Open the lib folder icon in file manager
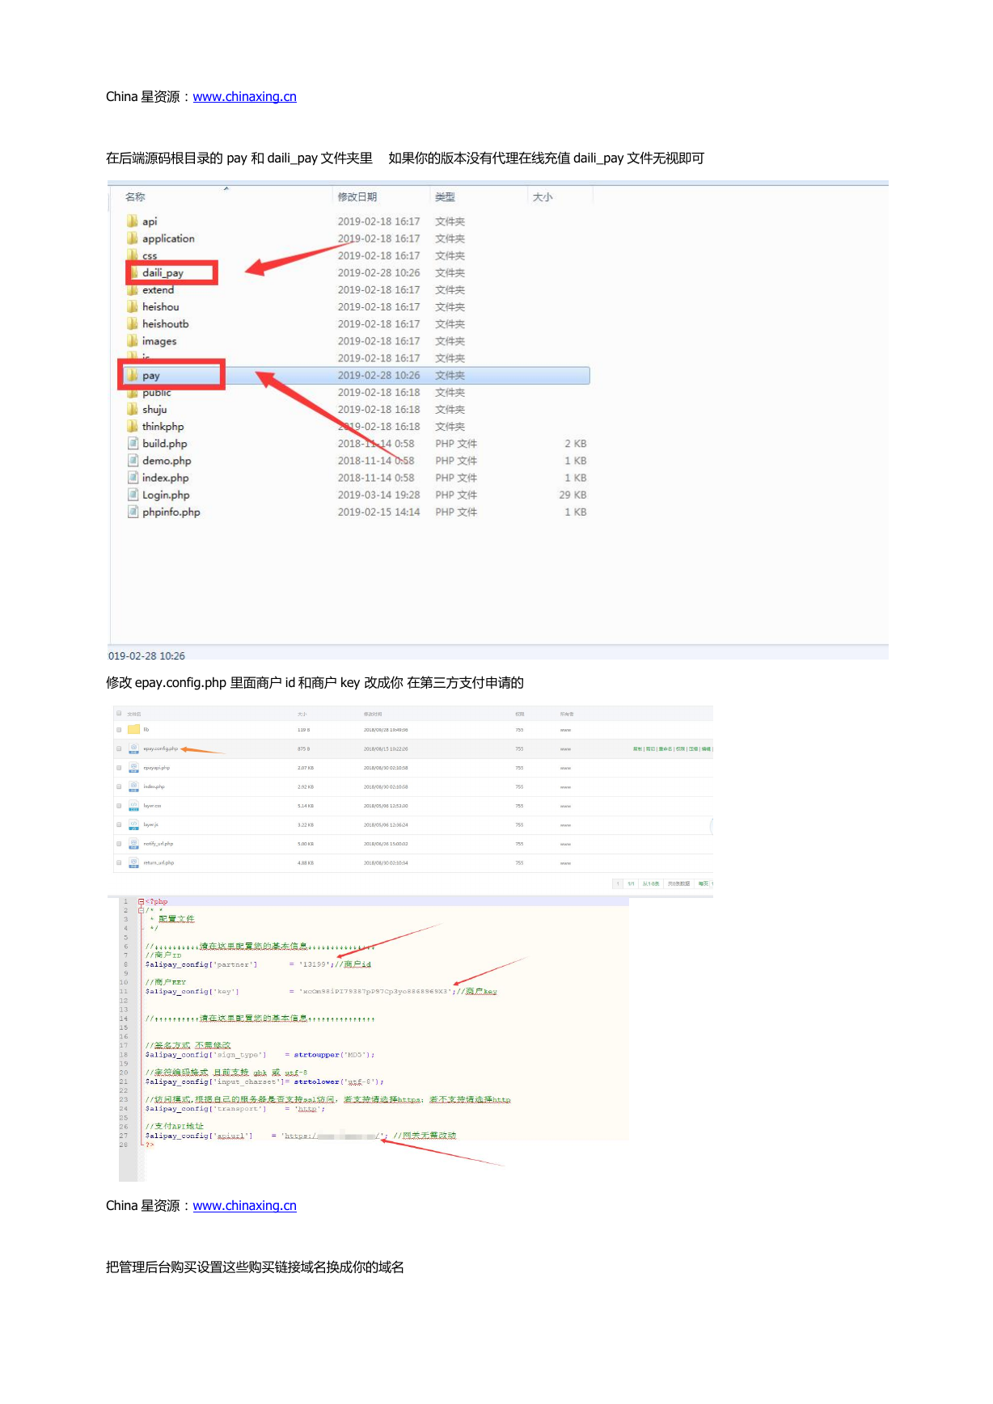 point(133,729)
